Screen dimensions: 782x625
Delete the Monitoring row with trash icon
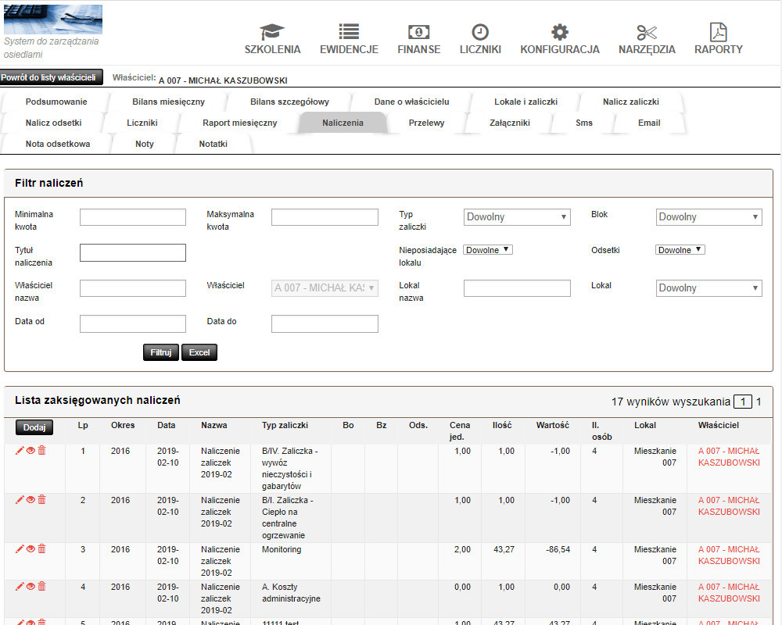coord(42,548)
